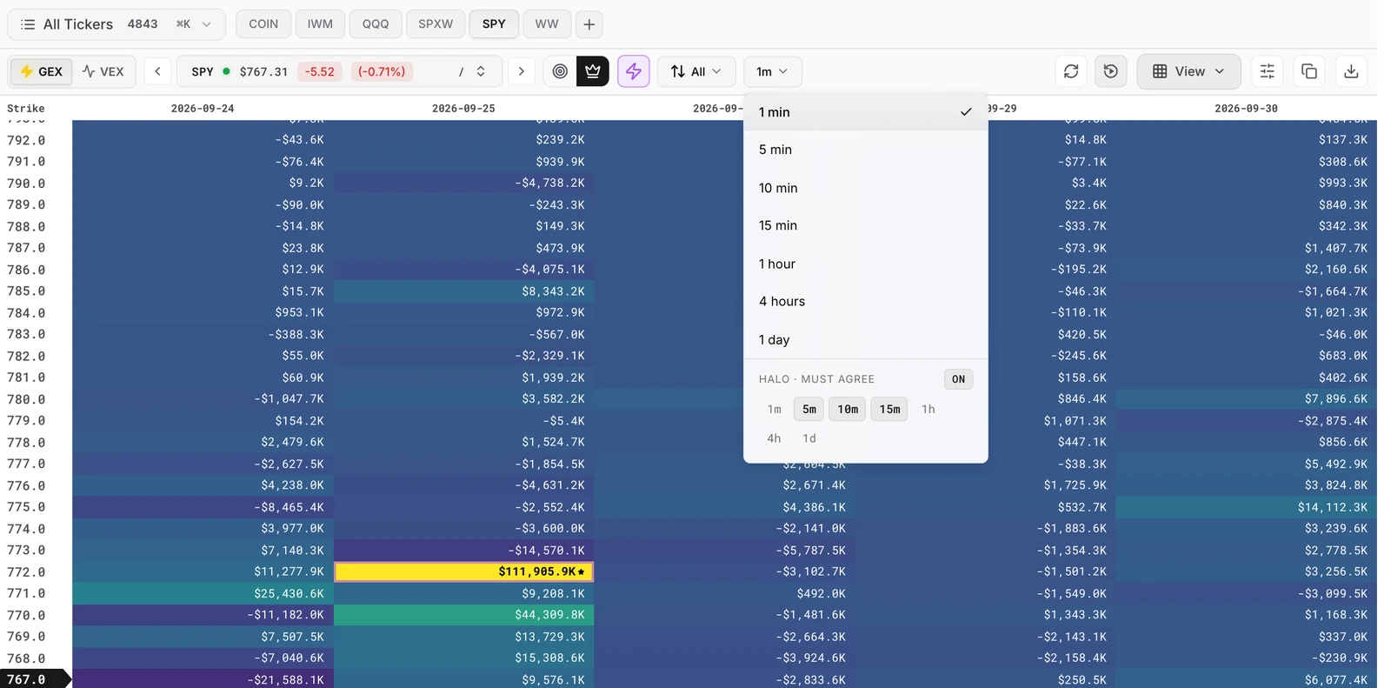The image size is (1391, 688).
Task: Toggle the 5m halo timeframe chip
Action: pos(809,409)
